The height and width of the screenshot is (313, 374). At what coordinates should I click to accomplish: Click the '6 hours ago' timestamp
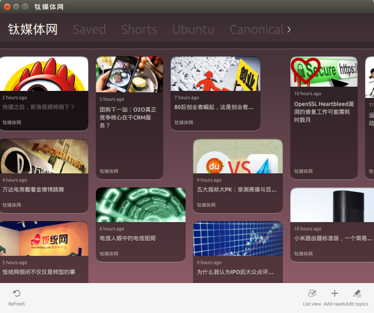[112, 229]
